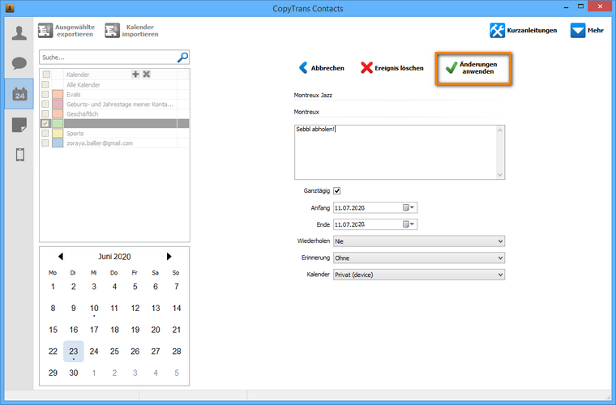The height and width of the screenshot is (405, 616).
Task: Add a new calendar with plus icon
Action: [x=135, y=75]
